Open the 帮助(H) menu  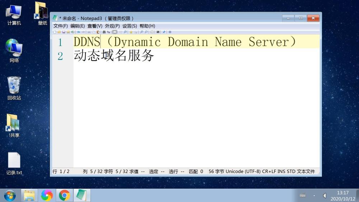147,26
